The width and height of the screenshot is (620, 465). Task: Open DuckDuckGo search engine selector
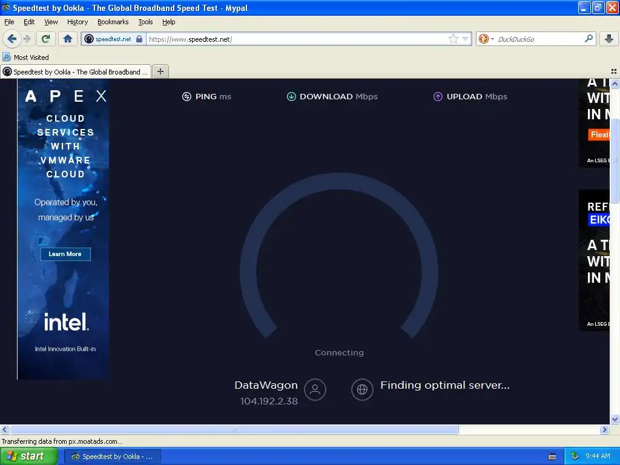click(x=486, y=39)
